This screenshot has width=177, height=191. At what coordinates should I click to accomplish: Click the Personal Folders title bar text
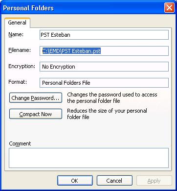[28, 8]
